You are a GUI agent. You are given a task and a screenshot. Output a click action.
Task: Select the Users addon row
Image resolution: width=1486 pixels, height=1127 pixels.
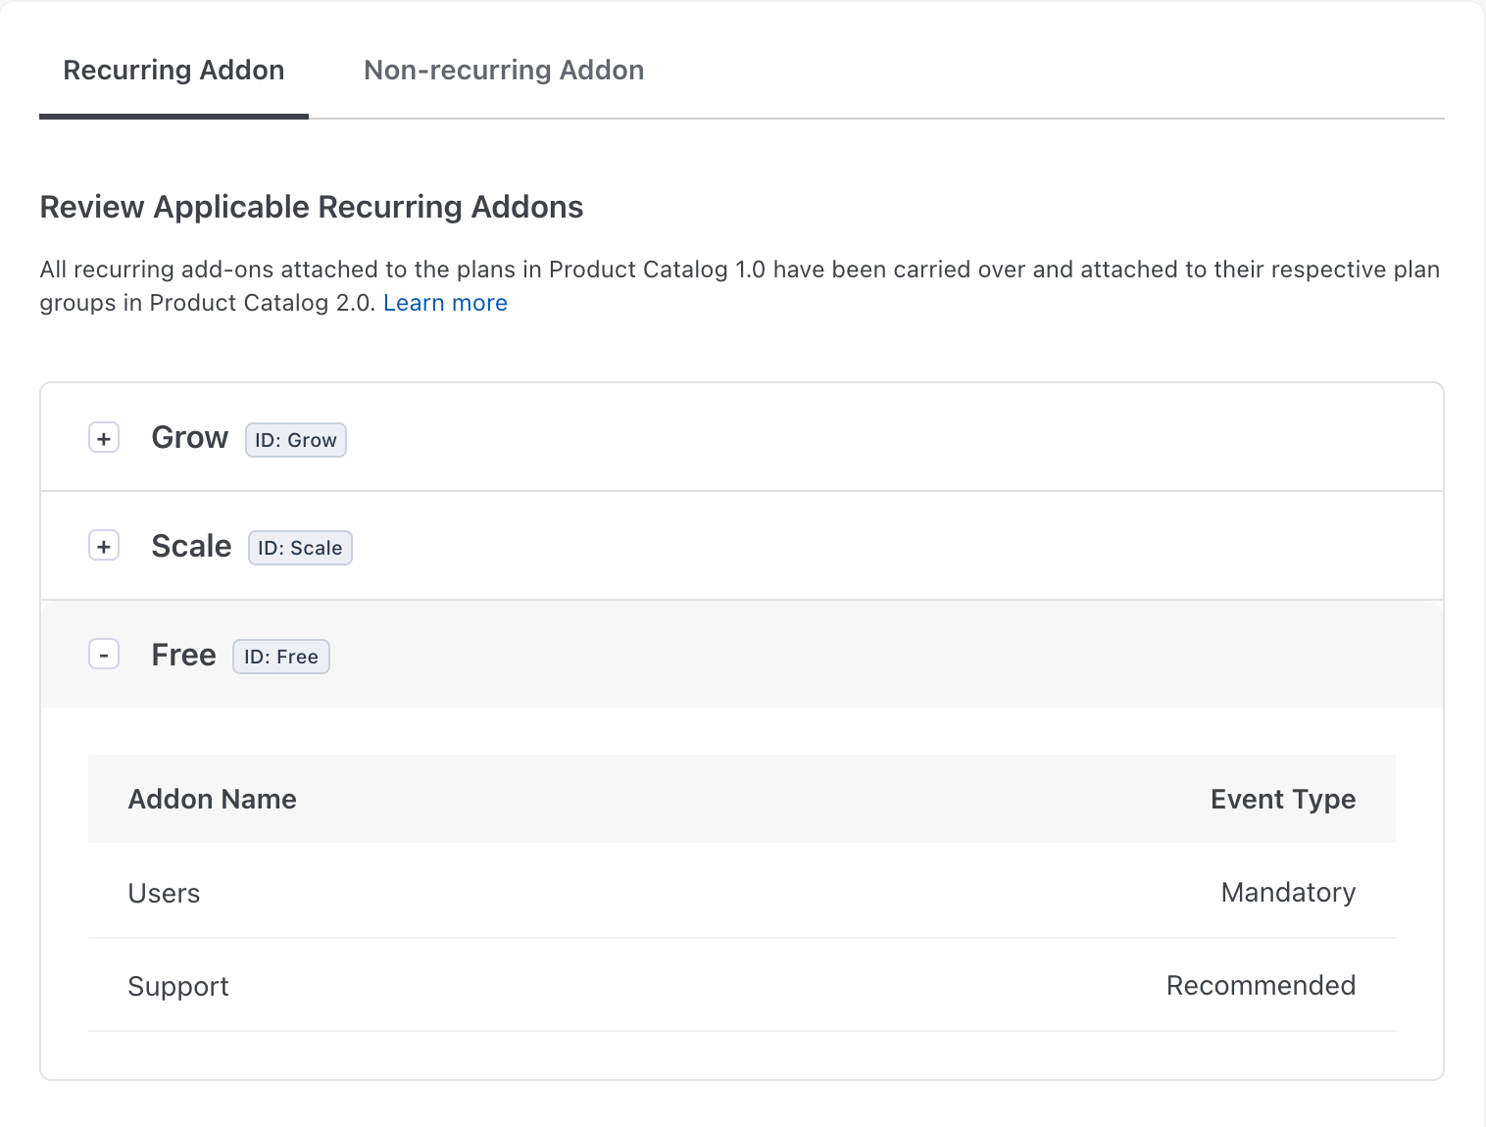tap(164, 894)
